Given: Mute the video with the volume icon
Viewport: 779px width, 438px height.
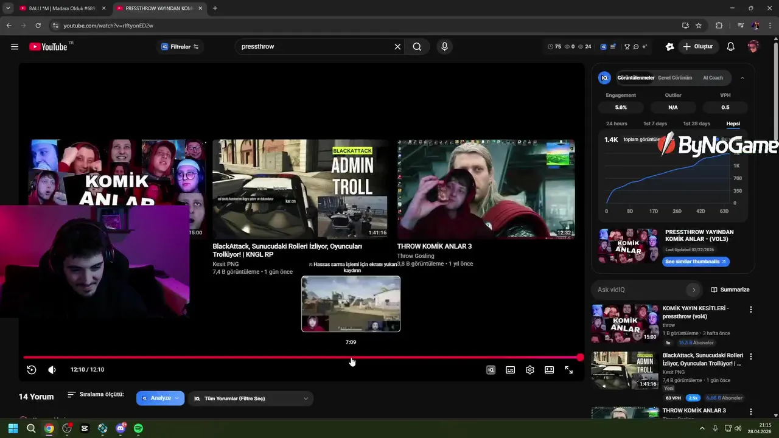Looking at the screenshot, I should click(x=52, y=370).
